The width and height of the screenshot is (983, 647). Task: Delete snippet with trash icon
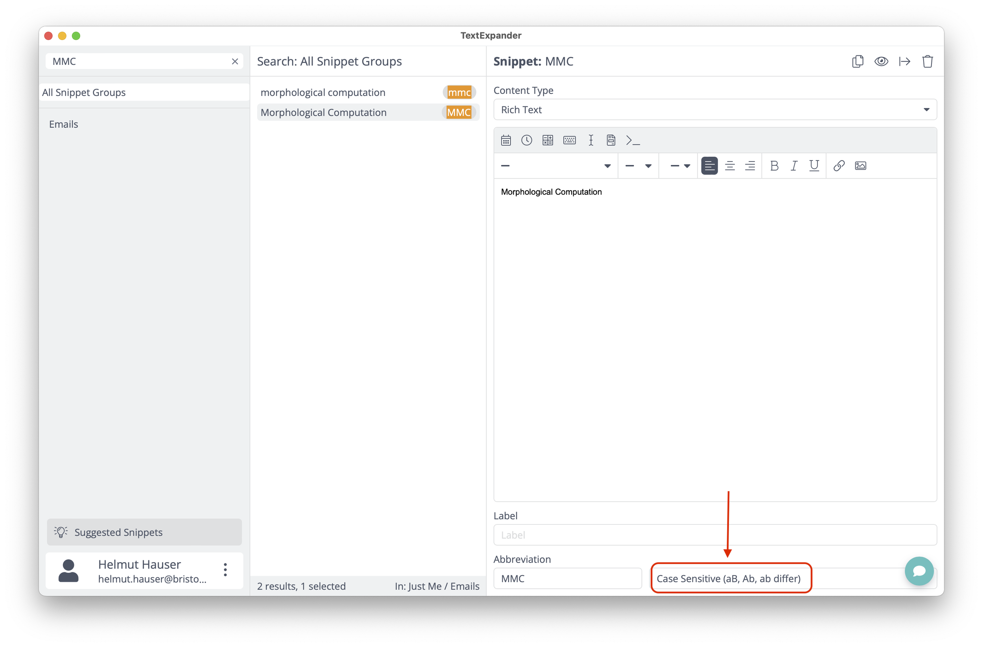click(x=928, y=62)
